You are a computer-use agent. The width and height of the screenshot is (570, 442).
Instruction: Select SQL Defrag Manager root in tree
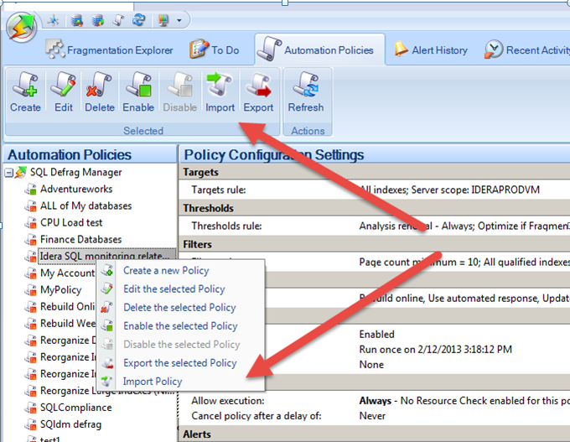pos(76,172)
